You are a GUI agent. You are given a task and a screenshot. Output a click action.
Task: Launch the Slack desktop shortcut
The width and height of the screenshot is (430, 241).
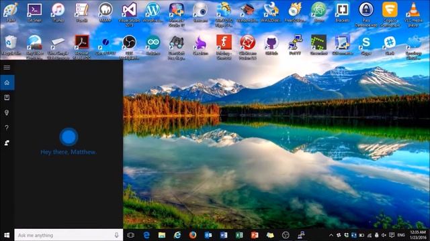tap(390, 46)
